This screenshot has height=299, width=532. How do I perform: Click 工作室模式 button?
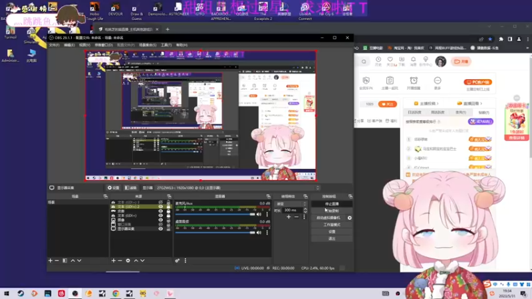[x=332, y=225]
